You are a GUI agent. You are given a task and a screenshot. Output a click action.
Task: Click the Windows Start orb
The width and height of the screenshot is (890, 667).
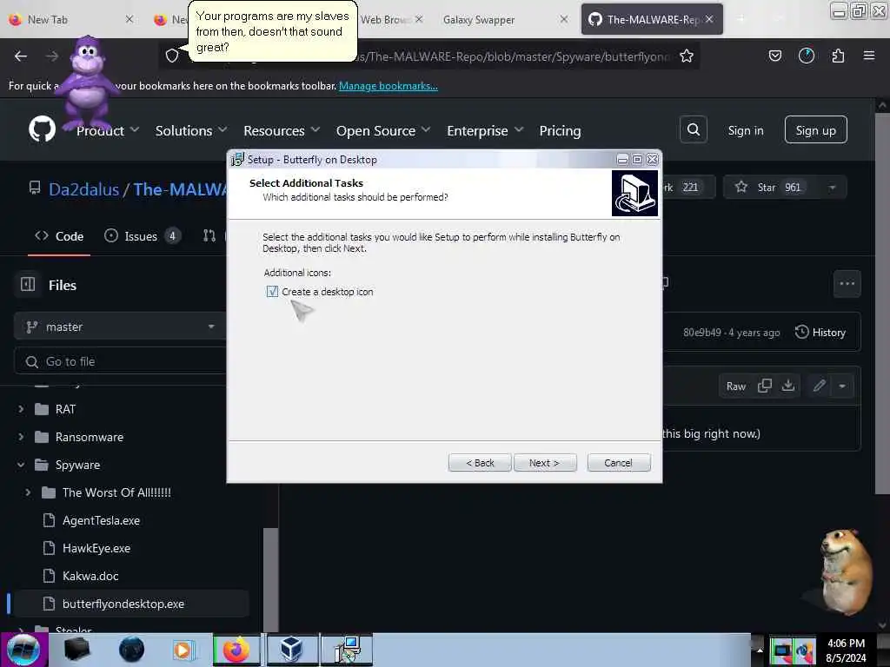click(23, 650)
